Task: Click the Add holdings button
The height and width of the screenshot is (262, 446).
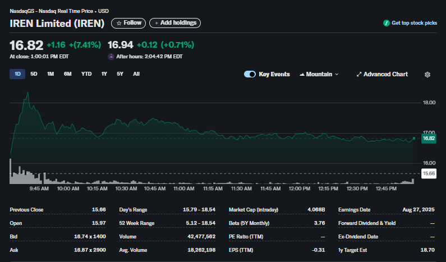Action: point(175,23)
